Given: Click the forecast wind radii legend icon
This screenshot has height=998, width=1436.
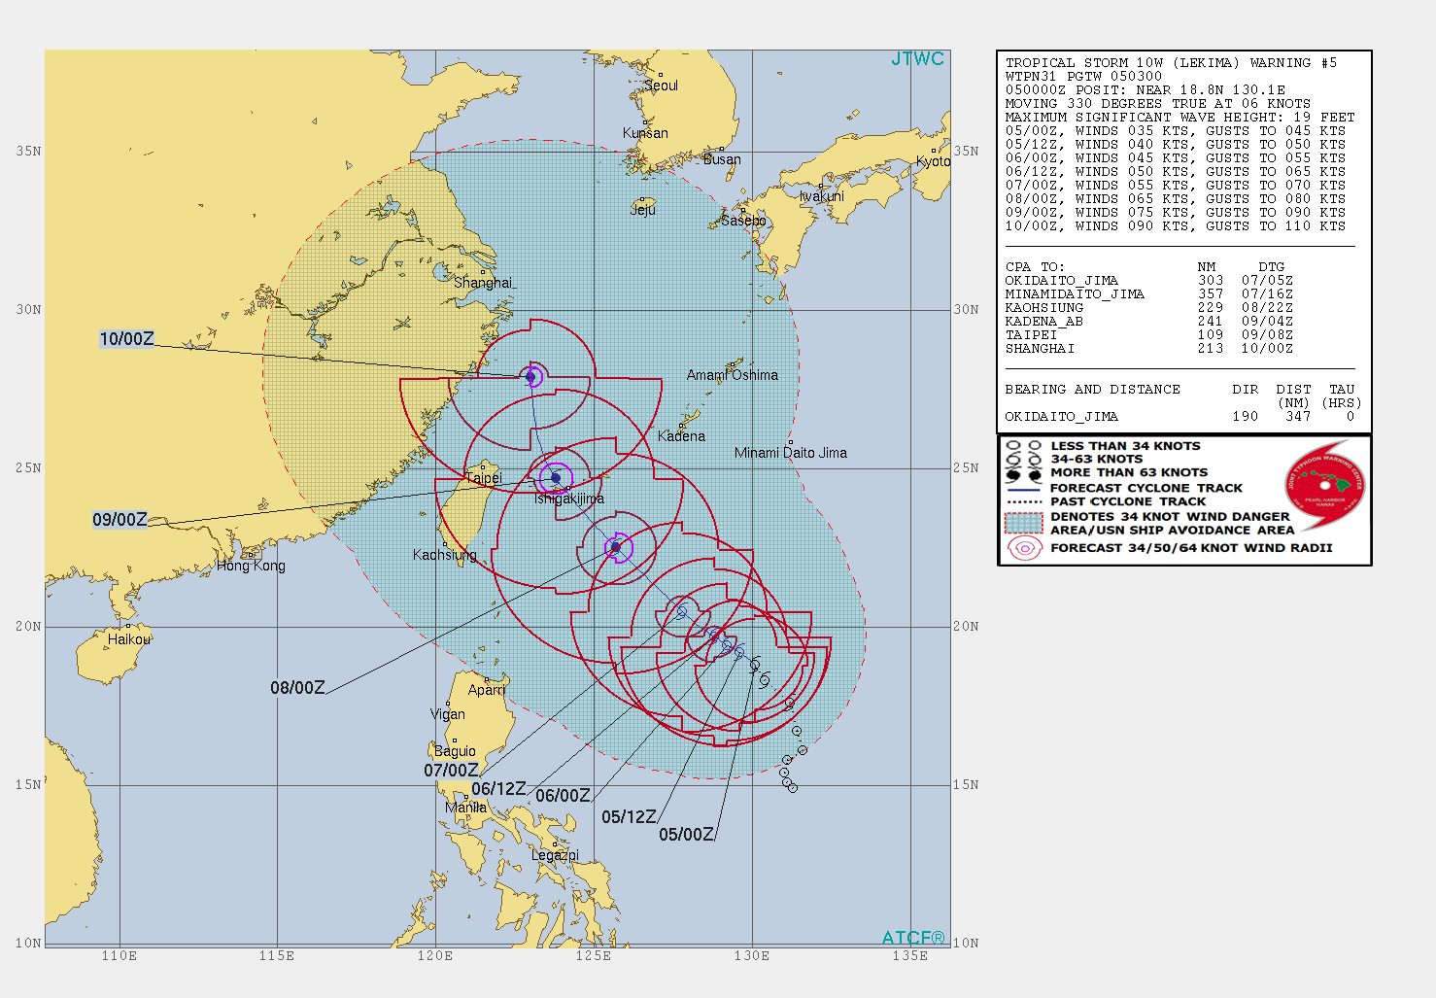Looking at the screenshot, I should pos(1024,548).
